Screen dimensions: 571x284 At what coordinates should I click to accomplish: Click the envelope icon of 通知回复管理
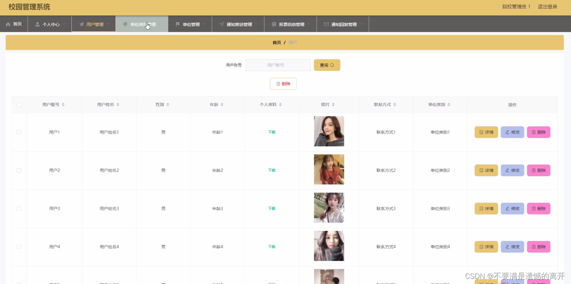pos(326,25)
